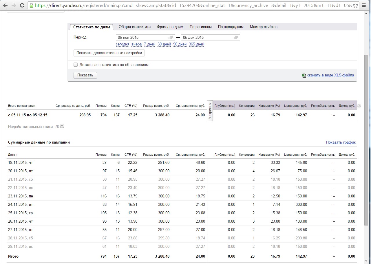Click Показать график link
This screenshot has width=371, height=264.
click(341, 142)
